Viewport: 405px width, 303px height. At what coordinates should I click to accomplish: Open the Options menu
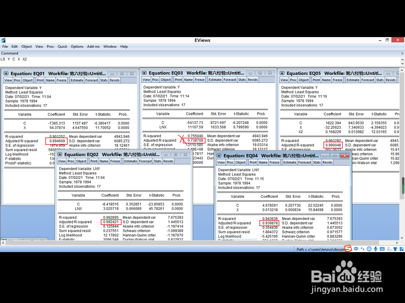click(77, 47)
